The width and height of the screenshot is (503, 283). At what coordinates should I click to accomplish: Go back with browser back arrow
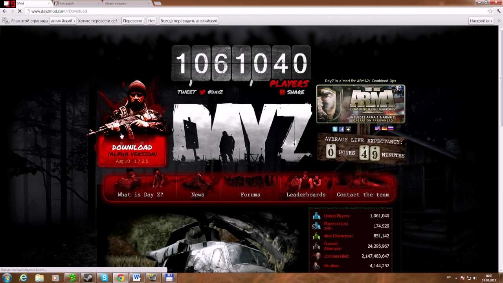coord(4,11)
